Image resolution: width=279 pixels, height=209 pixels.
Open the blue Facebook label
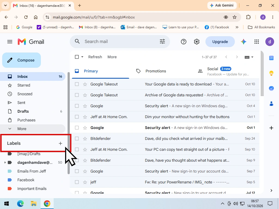coord(33,180)
